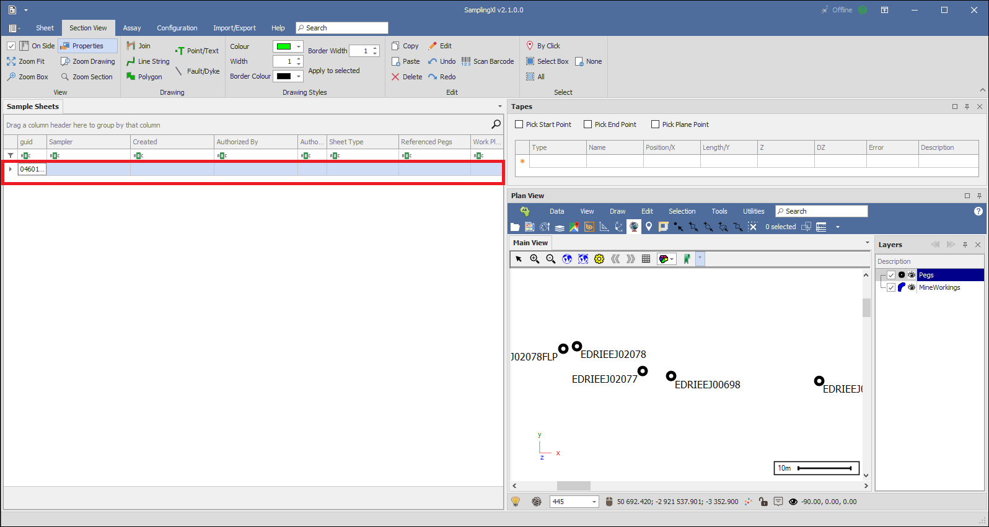Select the Line String tool

click(x=147, y=61)
